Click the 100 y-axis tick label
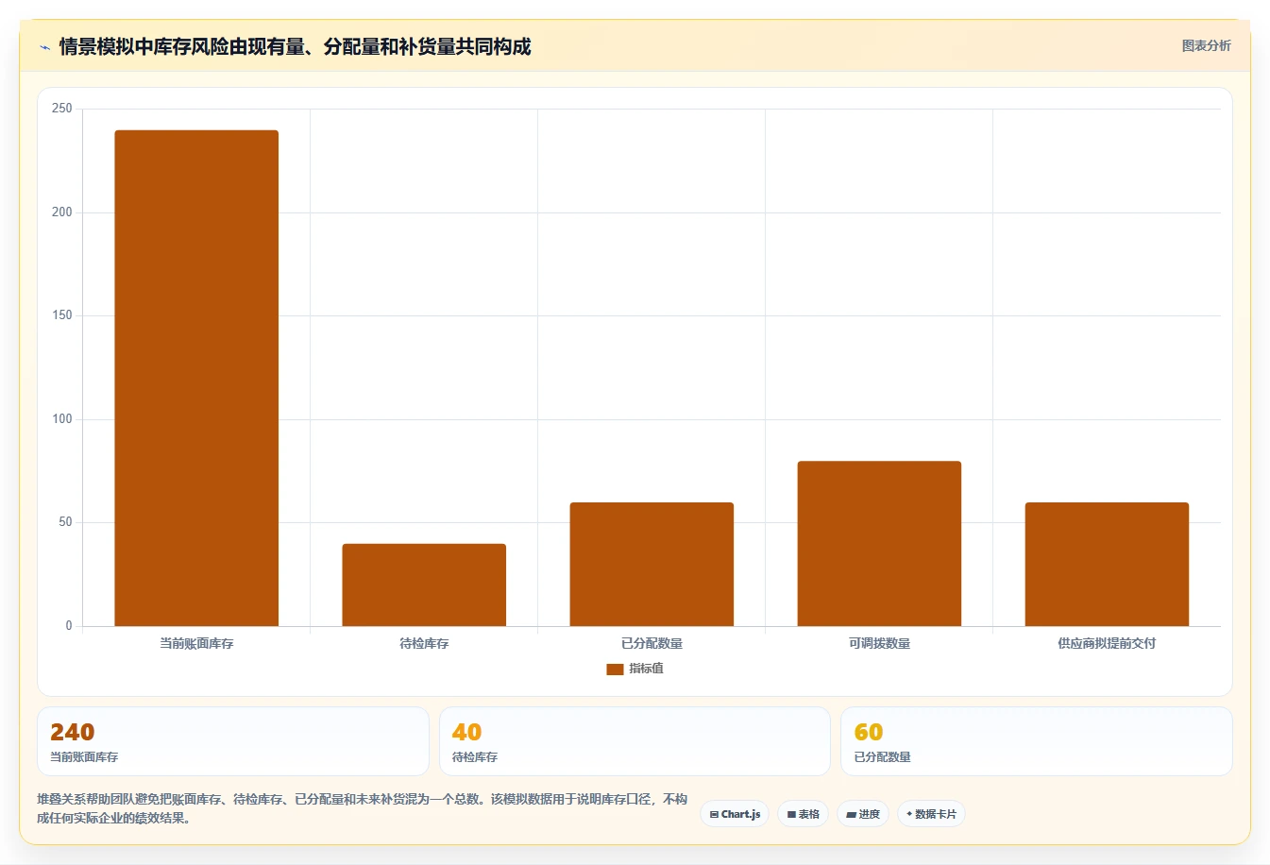The width and height of the screenshot is (1270, 865). click(62, 418)
